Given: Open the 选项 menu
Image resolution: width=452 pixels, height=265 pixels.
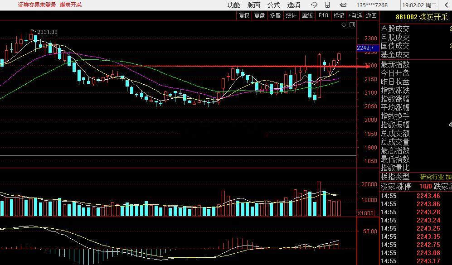Looking at the screenshot, I should pyautogui.click(x=293, y=5).
